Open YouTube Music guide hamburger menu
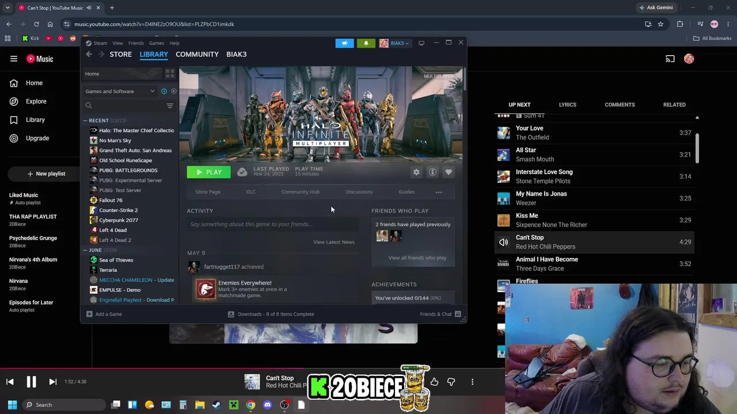737x414 pixels. click(13, 59)
